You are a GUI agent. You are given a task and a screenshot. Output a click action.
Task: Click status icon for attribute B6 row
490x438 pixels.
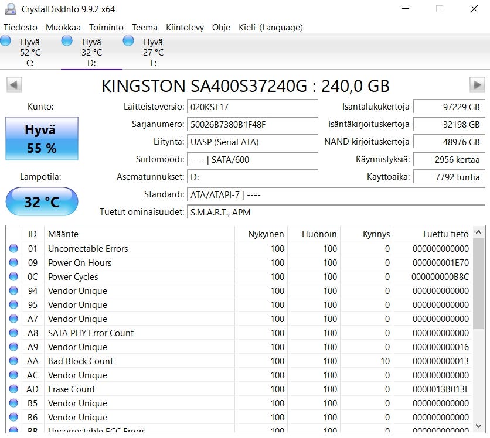tap(13, 417)
